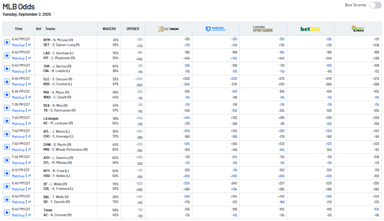This screenshot has height=221, width=384.
Task: Select the DraftKings logo header
Action: point(357,29)
